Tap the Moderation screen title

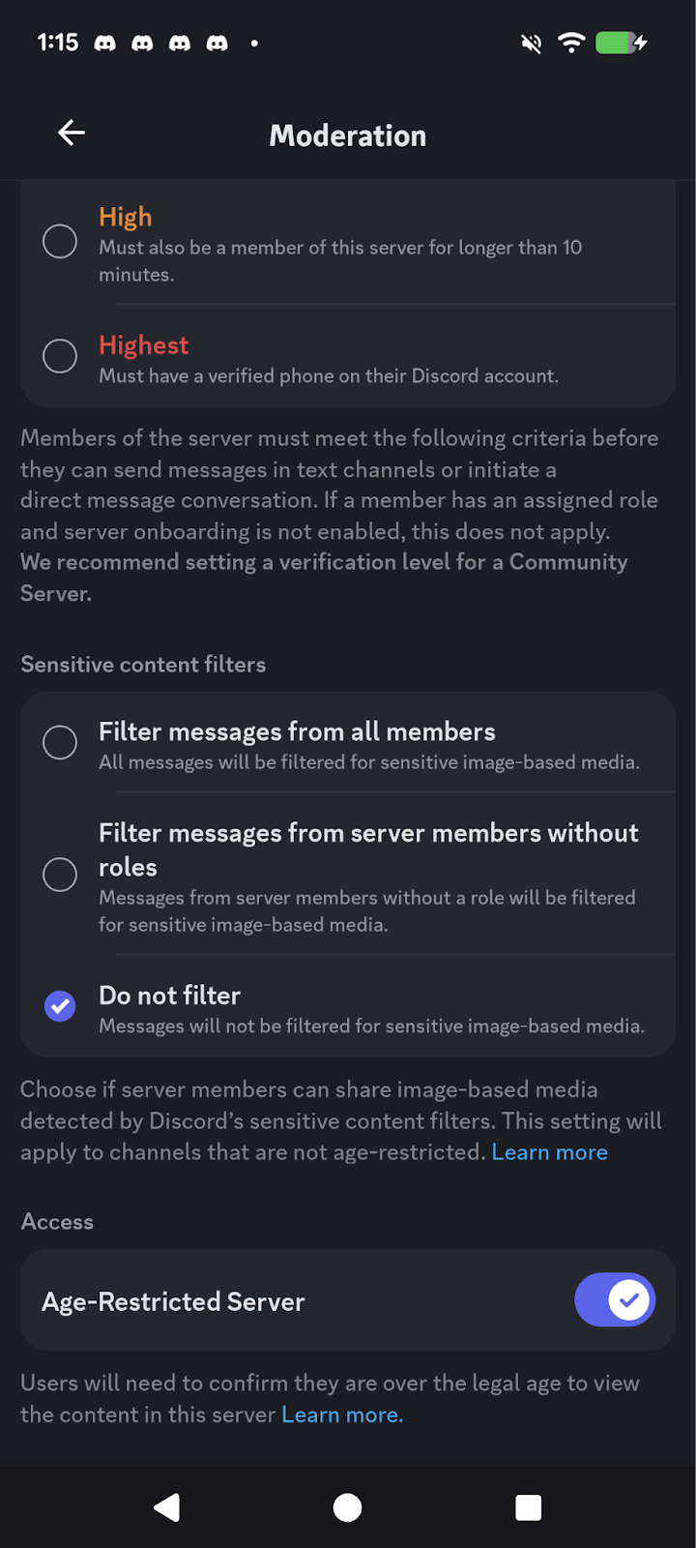pyautogui.click(x=348, y=135)
